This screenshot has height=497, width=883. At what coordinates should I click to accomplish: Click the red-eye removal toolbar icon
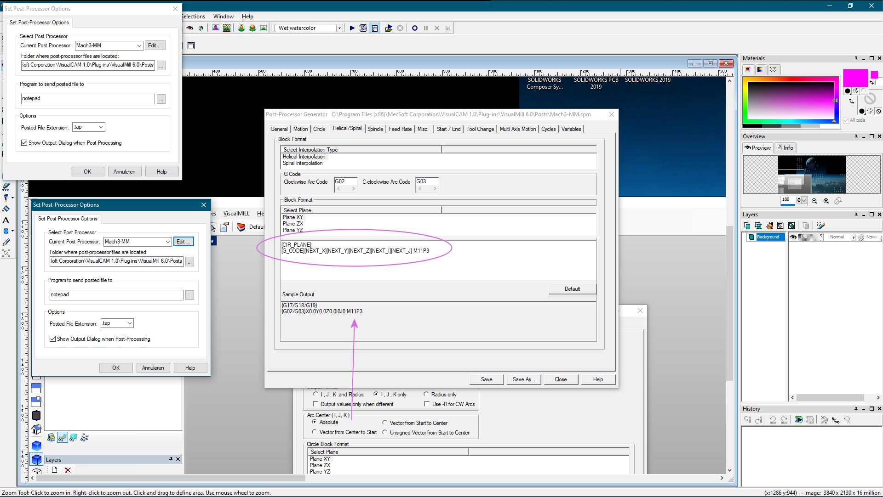189,28
